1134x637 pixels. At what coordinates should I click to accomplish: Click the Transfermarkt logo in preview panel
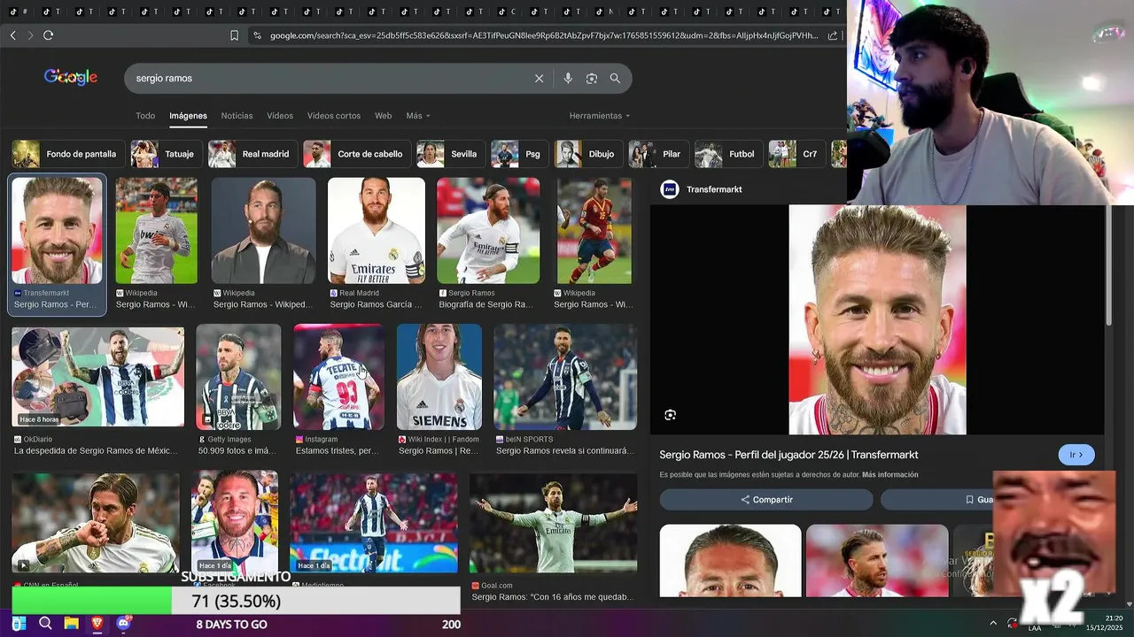670,189
